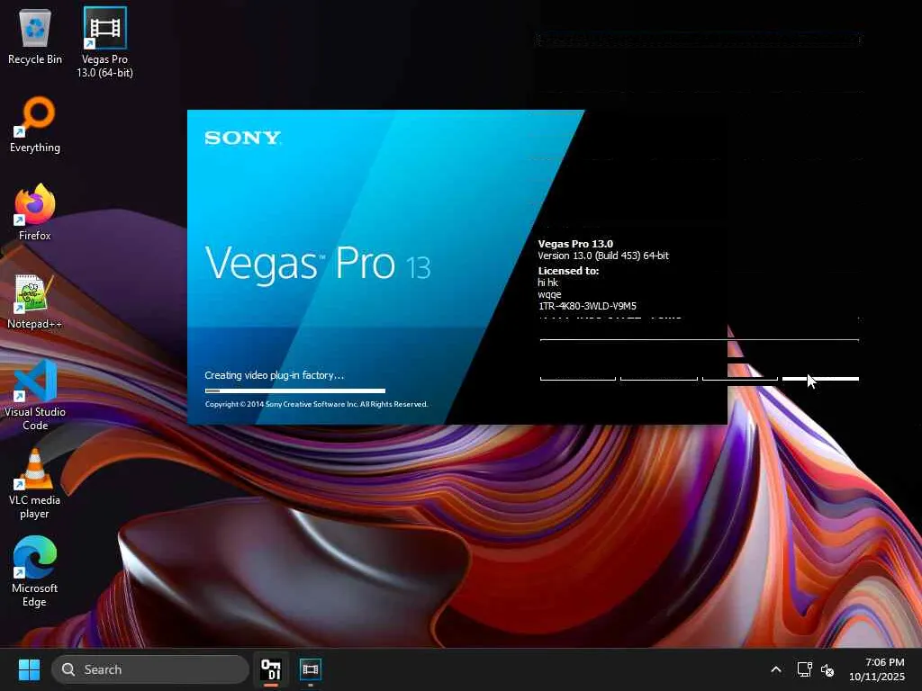Viewport: 922px width, 691px height.
Task: Expand the hidden system tray icons chevron
Action: [x=775, y=669]
